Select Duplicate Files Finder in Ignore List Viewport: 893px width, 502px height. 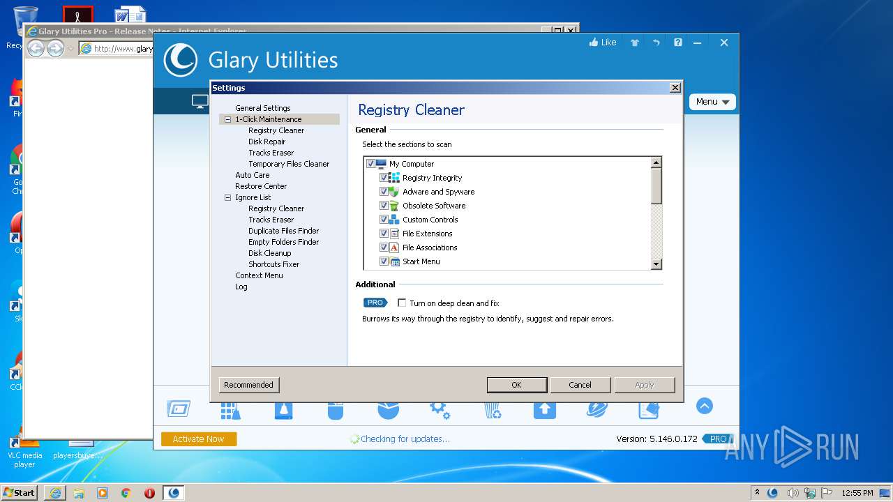point(284,231)
